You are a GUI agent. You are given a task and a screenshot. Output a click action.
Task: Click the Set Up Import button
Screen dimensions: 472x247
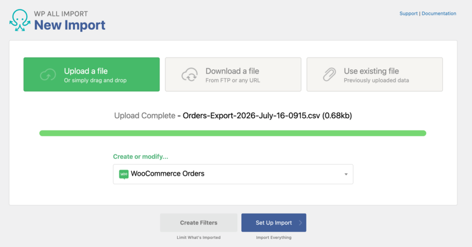pos(274,223)
